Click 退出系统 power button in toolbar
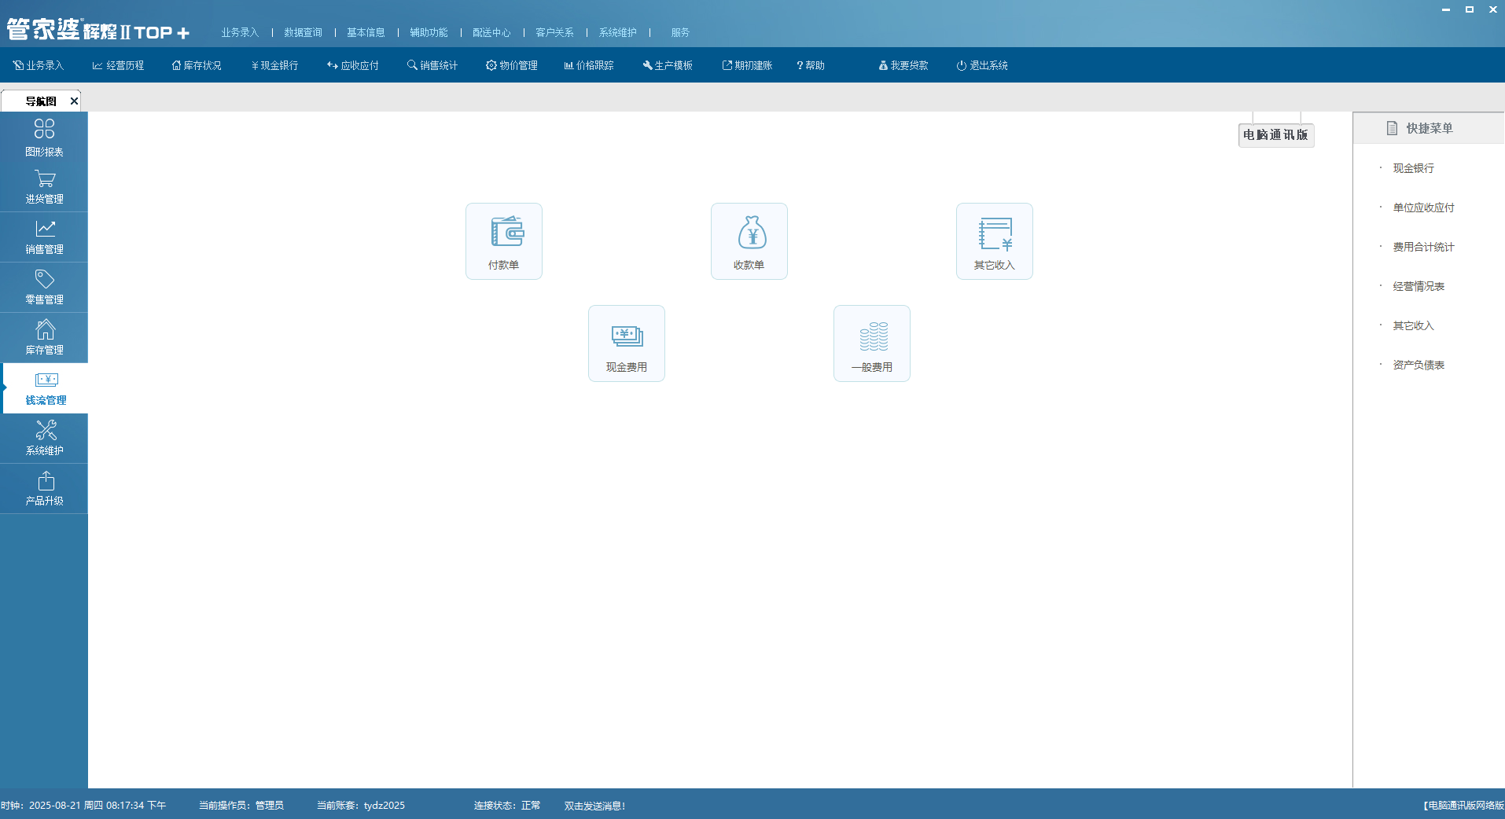1505x819 pixels. point(982,65)
